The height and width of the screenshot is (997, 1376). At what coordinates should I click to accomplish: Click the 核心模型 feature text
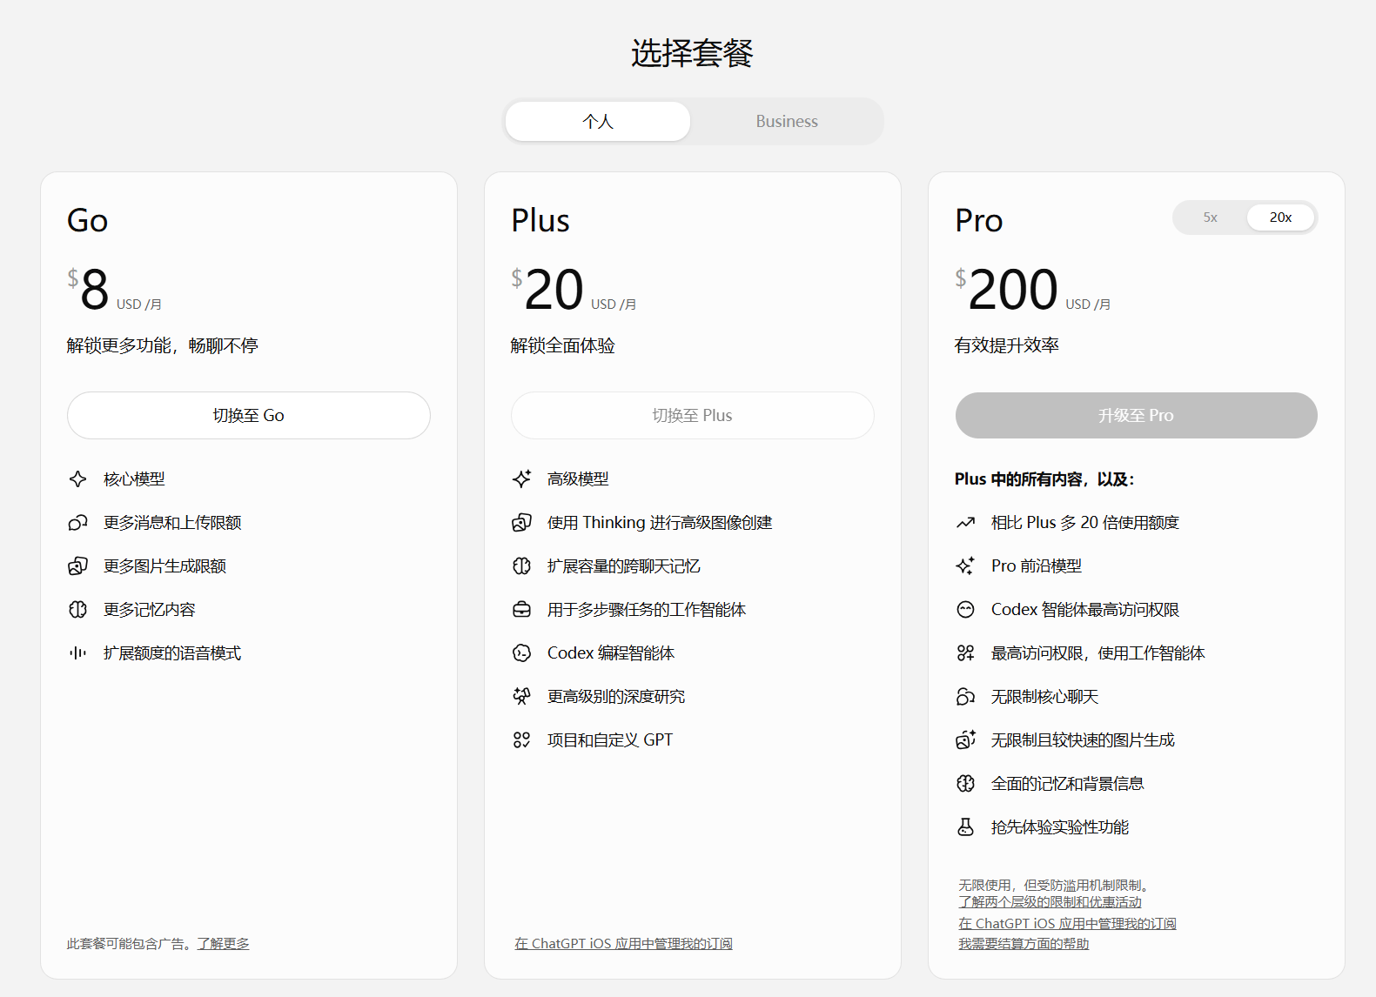coord(134,479)
